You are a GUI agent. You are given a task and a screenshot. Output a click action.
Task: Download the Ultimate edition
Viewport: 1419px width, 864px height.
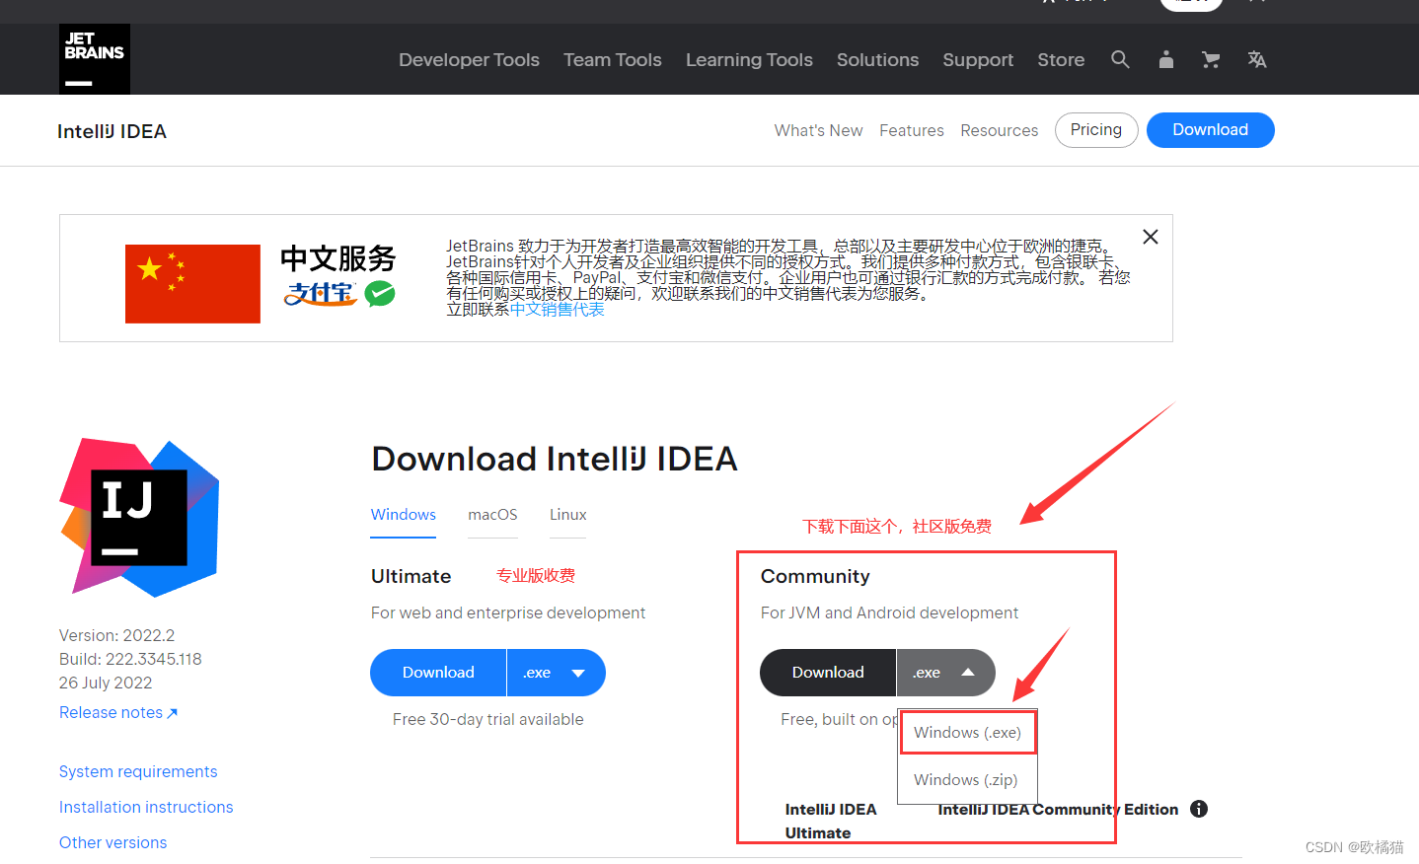[x=438, y=673]
